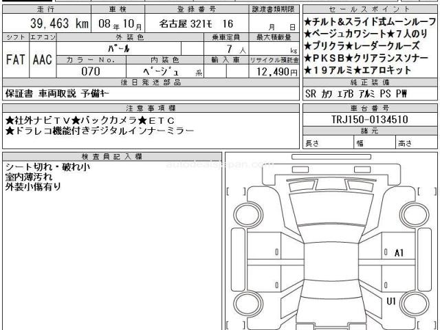
Task: Click the U1 dent mark on car diagram
Action: [390, 301]
